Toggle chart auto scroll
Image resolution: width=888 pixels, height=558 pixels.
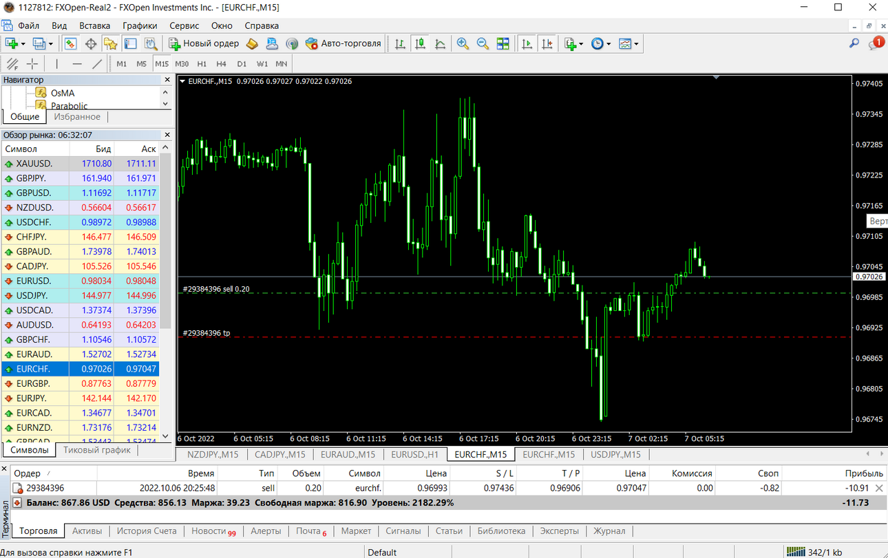(x=527, y=43)
